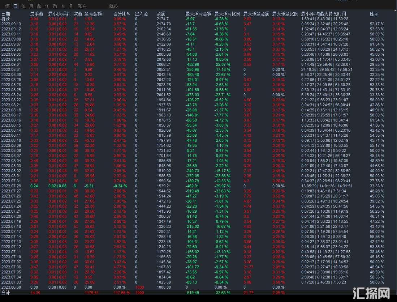The image size is (397, 302).
Task: Select the 2023.07.03 date row
Action: [199, 282]
